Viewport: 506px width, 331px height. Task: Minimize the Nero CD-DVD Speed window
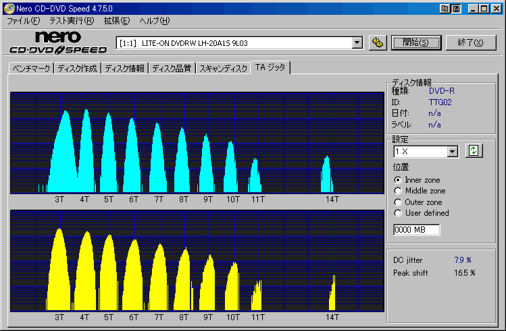coord(473,9)
